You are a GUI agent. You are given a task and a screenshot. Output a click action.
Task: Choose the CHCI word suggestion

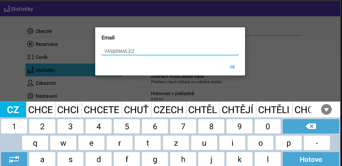pyautogui.click(x=68, y=110)
